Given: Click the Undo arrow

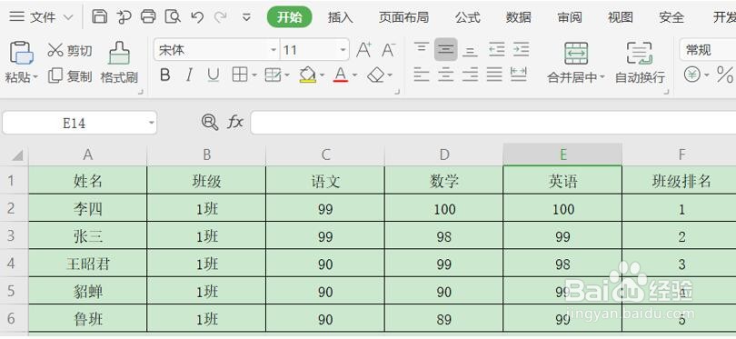Looking at the screenshot, I should 197,17.
